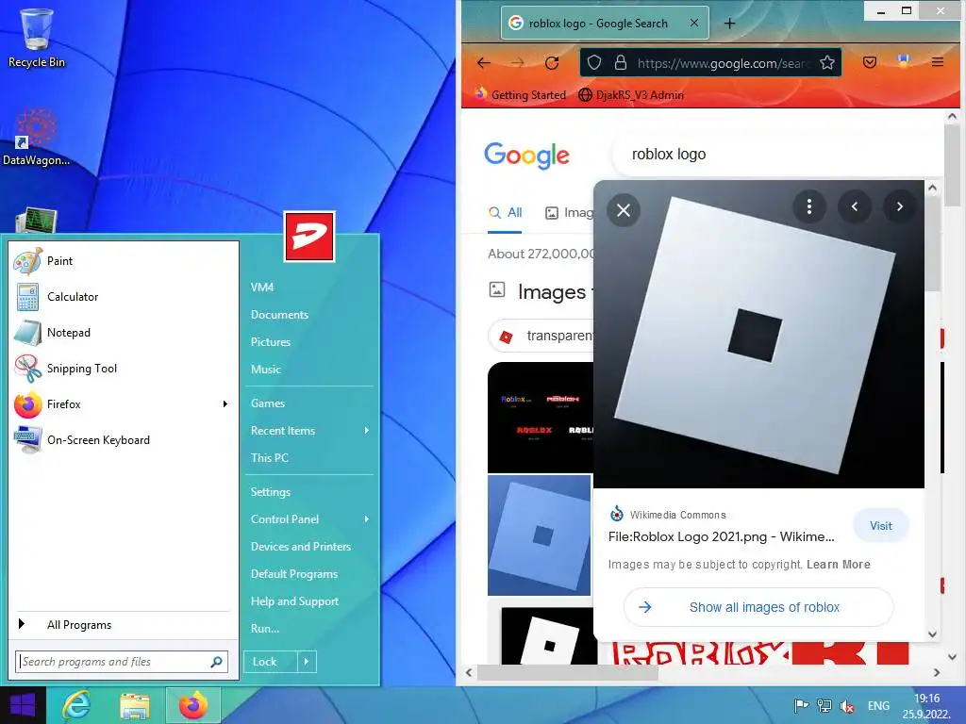This screenshot has width=966, height=724.
Task: Launch Calculator from the Start menu
Action: click(123, 297)
